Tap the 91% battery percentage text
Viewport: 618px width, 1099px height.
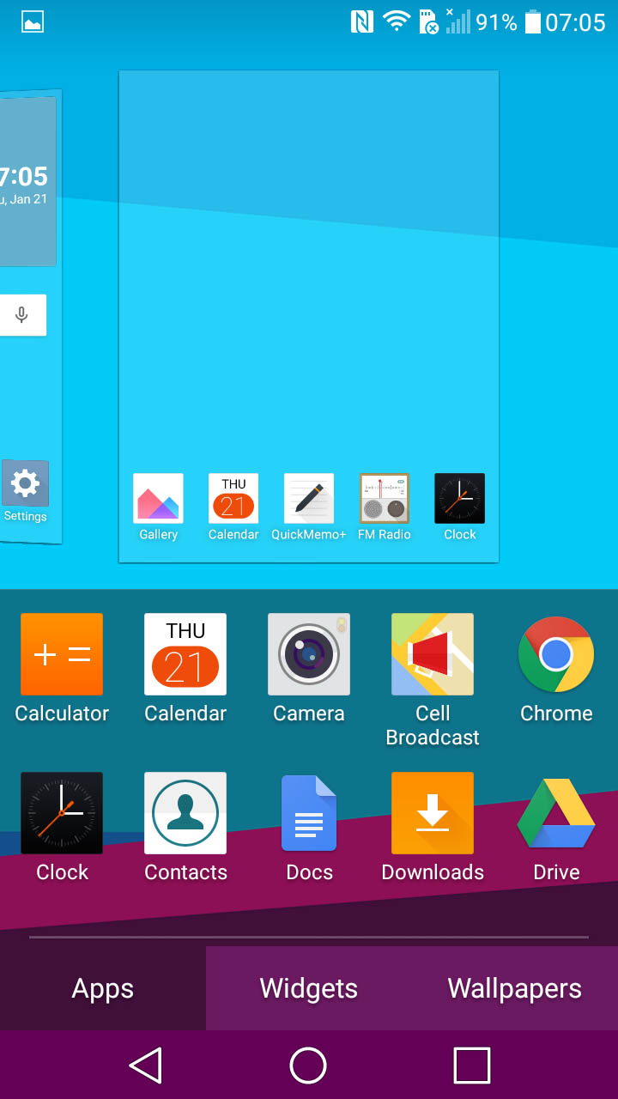pyautogui.click(x=497, y=22)
